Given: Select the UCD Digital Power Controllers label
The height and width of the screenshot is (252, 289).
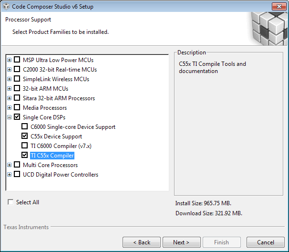Looking at the screenshot, I should point(61,175).
